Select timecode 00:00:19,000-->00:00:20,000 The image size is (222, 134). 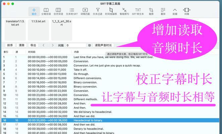coord(47,87)
